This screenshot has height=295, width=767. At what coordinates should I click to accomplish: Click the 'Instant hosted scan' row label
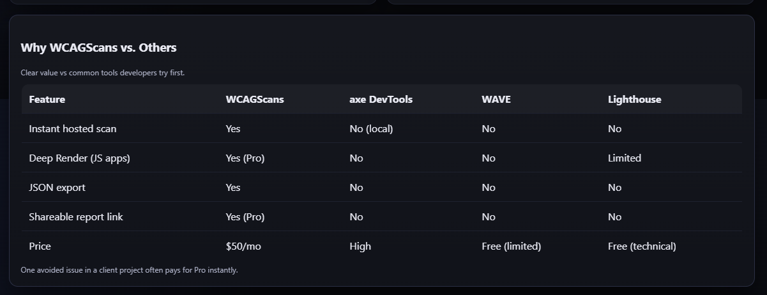coord(73,129)
